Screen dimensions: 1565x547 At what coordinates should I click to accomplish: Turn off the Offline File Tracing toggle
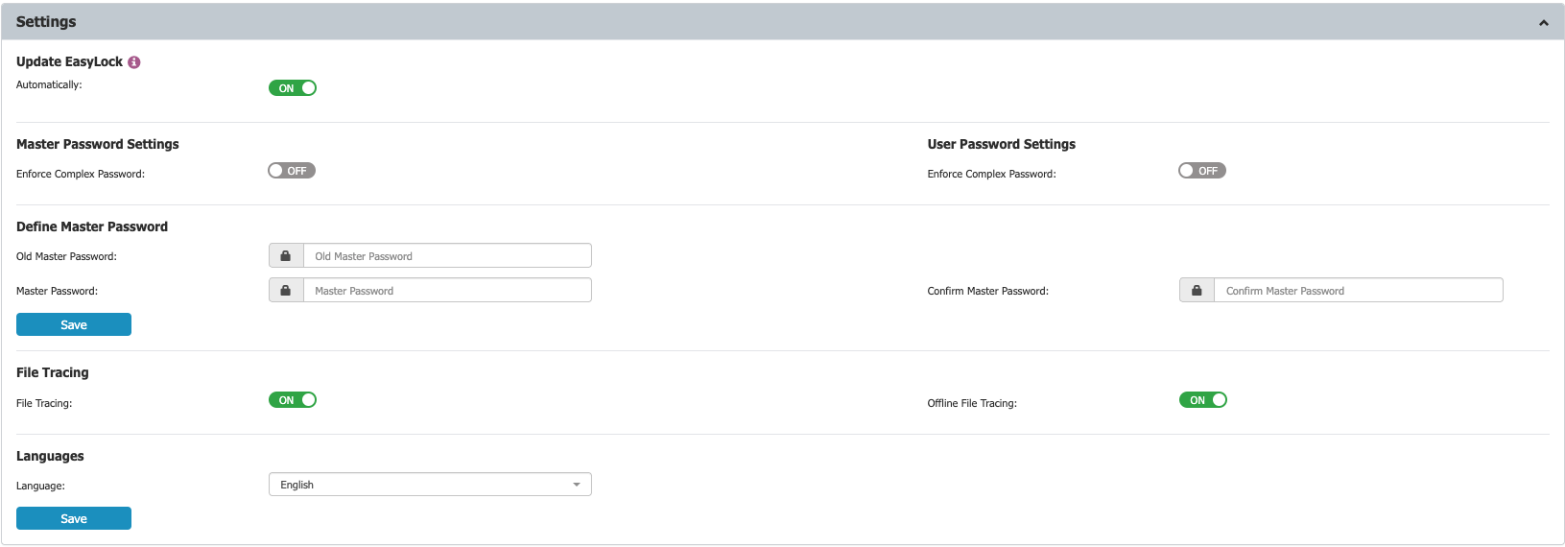[x=1203, y=400]
